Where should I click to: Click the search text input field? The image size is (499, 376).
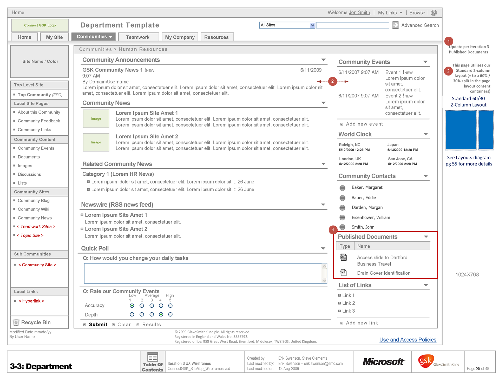coord(352,25)
